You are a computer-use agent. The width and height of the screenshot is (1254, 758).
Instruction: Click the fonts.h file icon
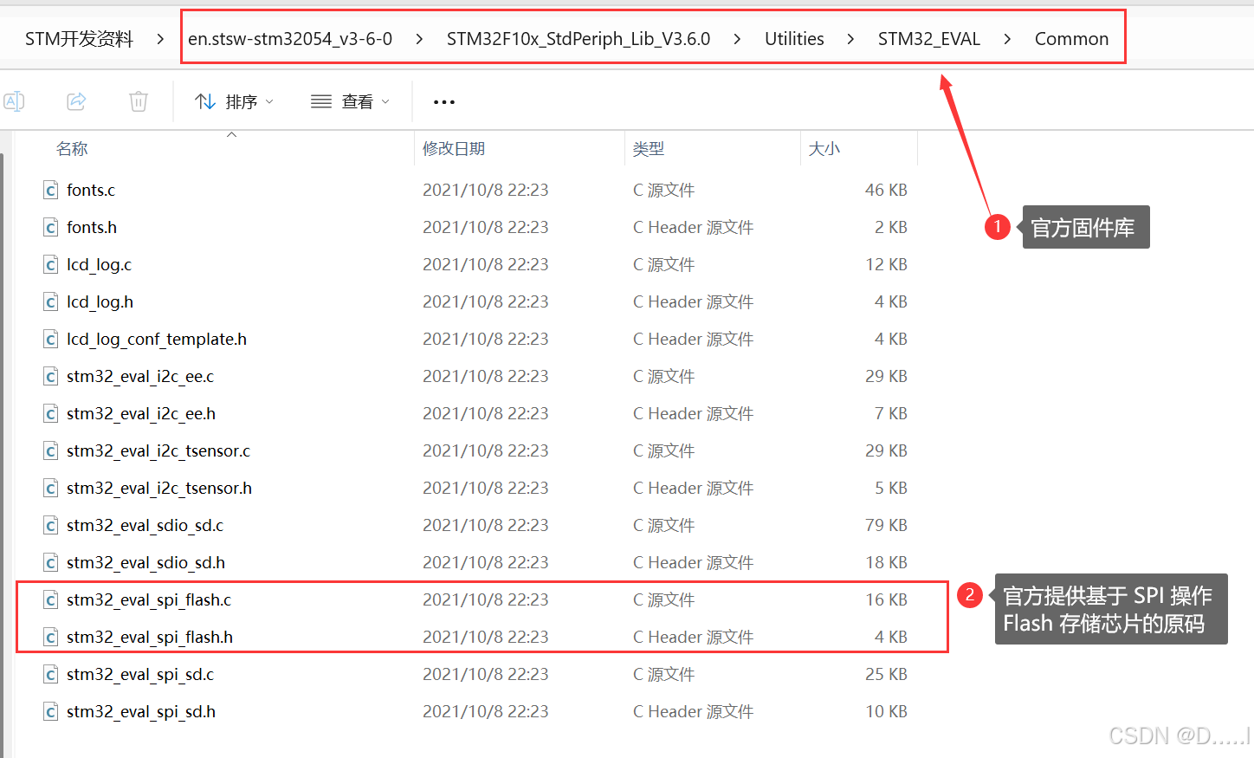[x=51, y=227]
